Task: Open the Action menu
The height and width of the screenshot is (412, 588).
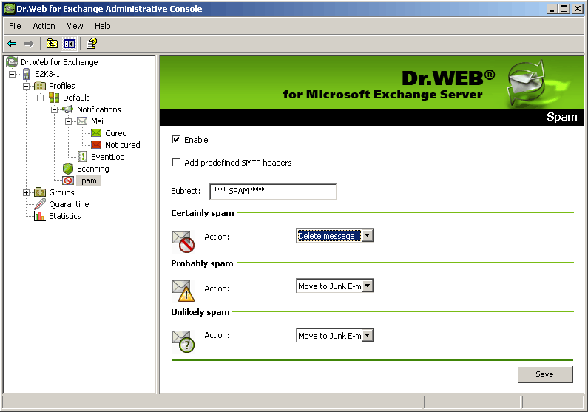Action: 44,26
